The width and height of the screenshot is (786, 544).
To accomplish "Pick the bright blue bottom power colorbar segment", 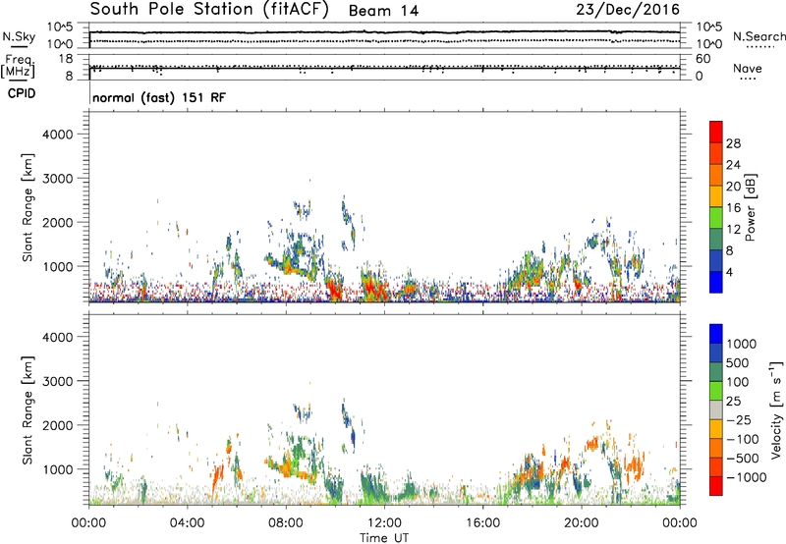I will coord(716,283).
